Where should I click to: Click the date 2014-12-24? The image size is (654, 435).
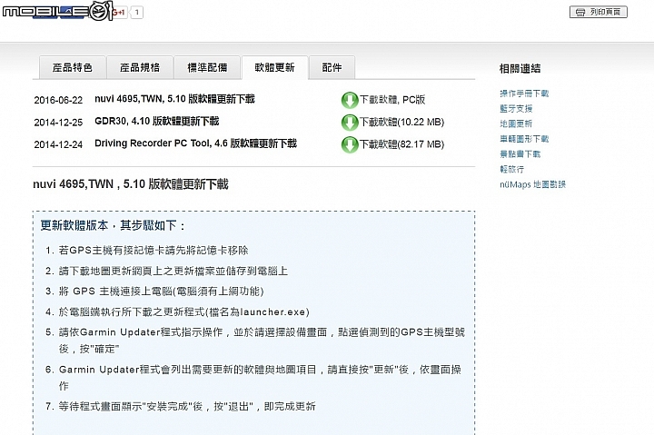point(58,144)
